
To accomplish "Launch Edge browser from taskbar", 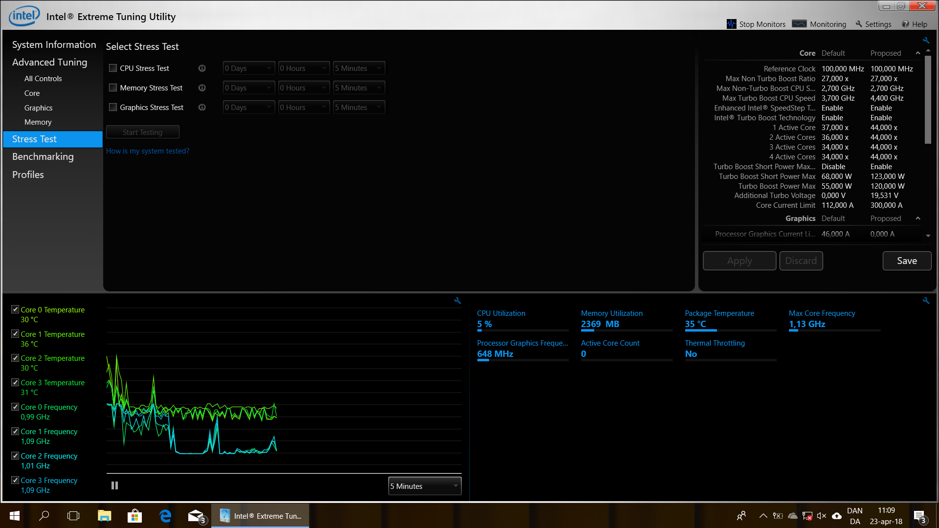I will [x=165, y=516].
